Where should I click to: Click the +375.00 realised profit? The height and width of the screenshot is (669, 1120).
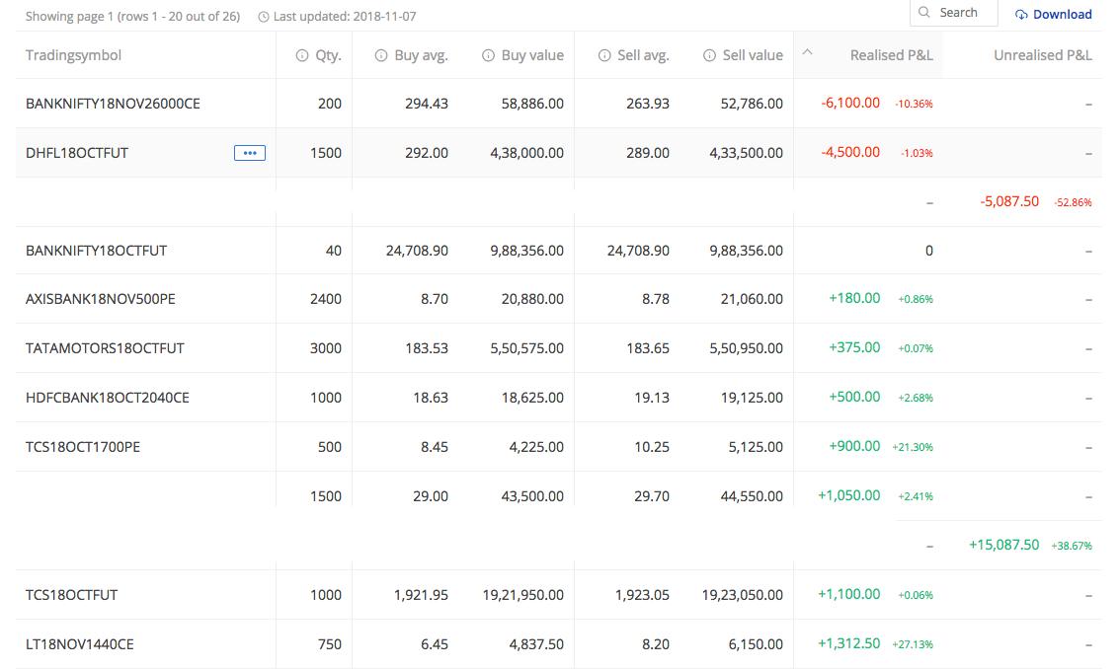coord(854,347)
